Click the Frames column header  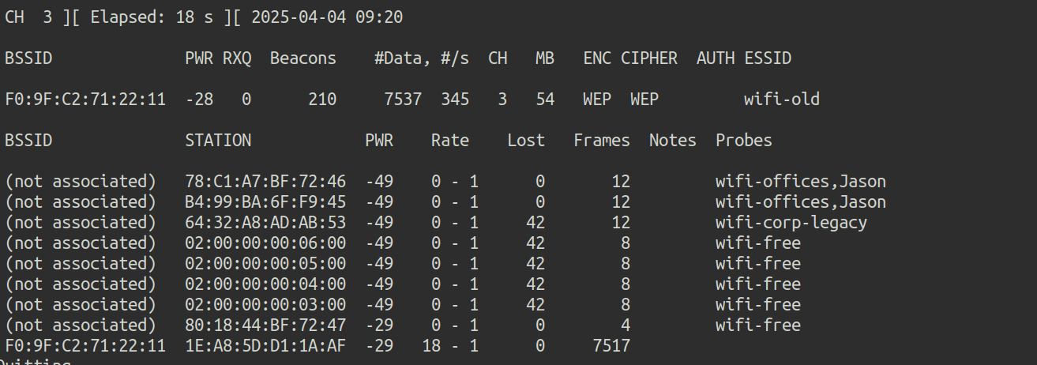(602, 141)
